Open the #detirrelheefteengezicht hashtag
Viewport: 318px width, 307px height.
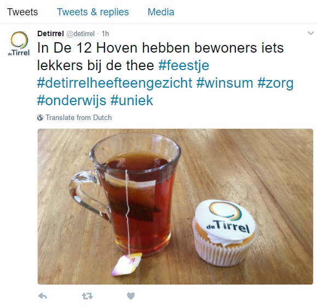(x=114, y=83)
